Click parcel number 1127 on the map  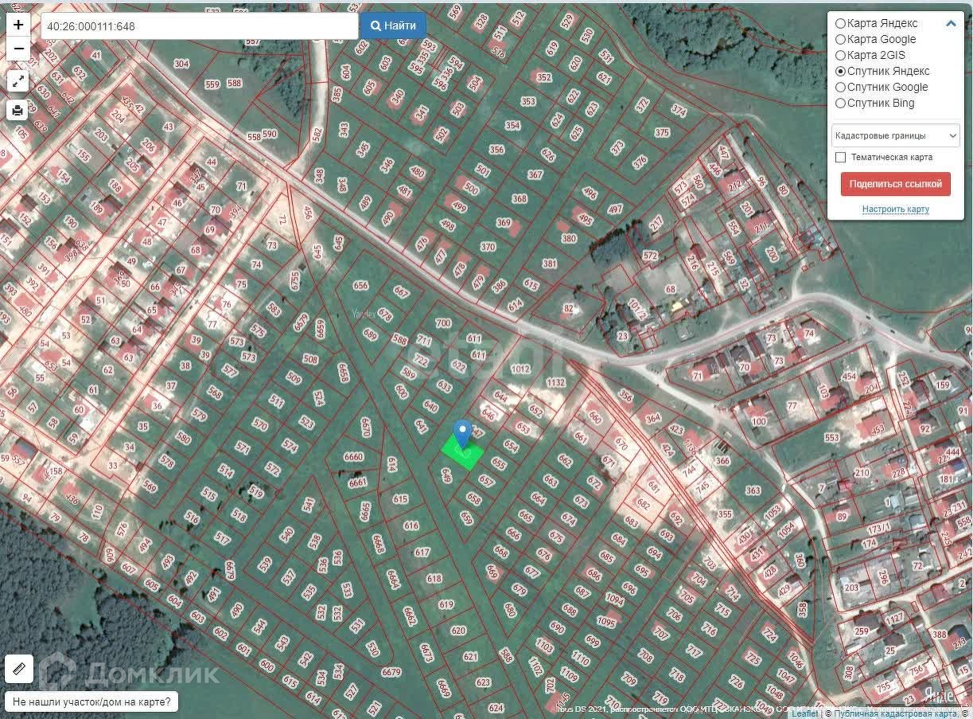[897, 617]
